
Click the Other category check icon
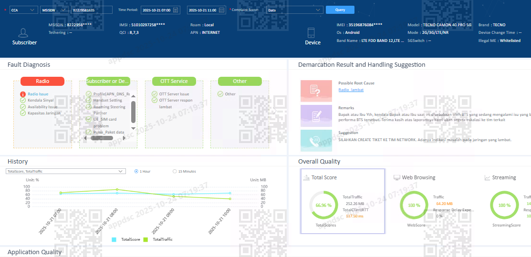point(220,94)
